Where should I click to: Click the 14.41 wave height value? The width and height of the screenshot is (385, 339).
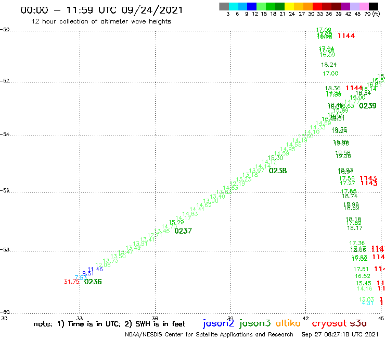tap(197, 209)
